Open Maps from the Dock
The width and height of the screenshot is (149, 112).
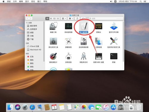[76, 107]
